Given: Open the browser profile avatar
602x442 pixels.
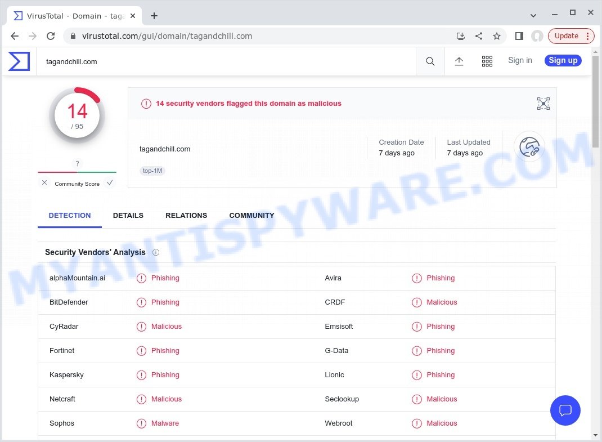Looking at the screenshot, I should point(537,36).
